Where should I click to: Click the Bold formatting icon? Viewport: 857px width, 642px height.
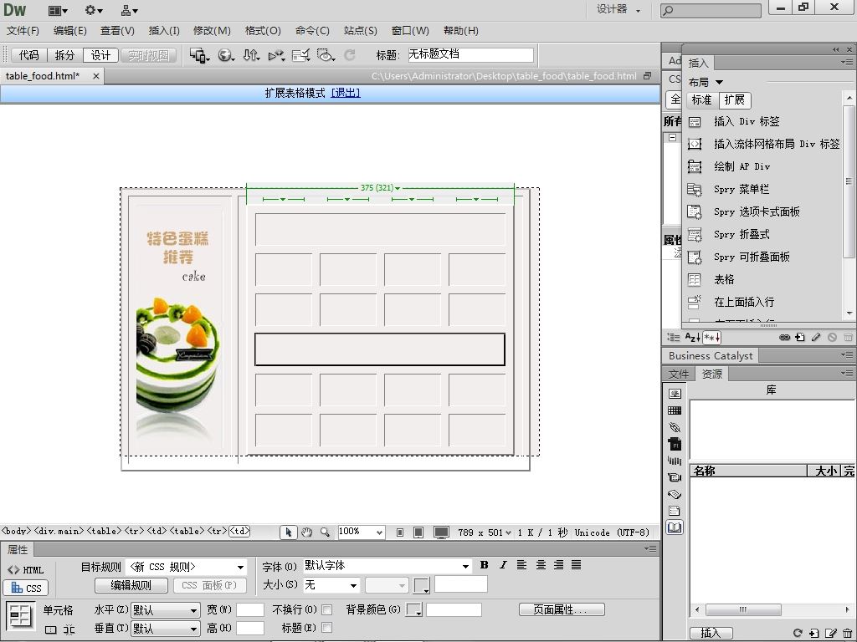tap(484, 566)
